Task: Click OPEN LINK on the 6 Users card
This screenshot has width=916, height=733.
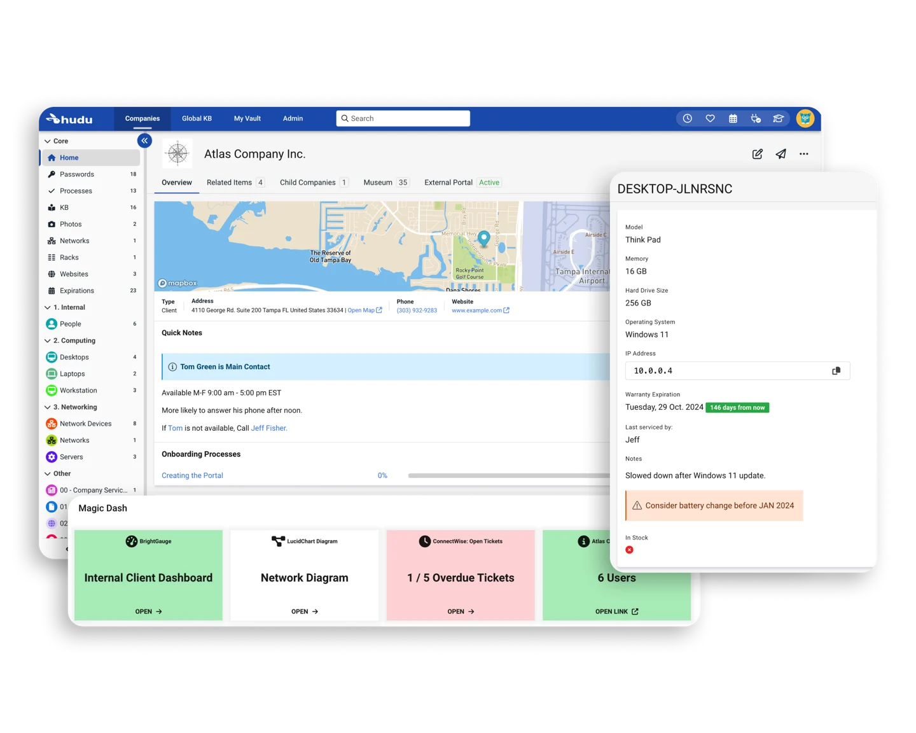Action: (x=616, y=611)
